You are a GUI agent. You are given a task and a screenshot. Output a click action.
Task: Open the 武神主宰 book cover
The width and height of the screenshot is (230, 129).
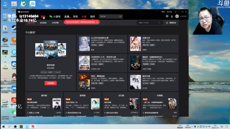pos(135,44)
